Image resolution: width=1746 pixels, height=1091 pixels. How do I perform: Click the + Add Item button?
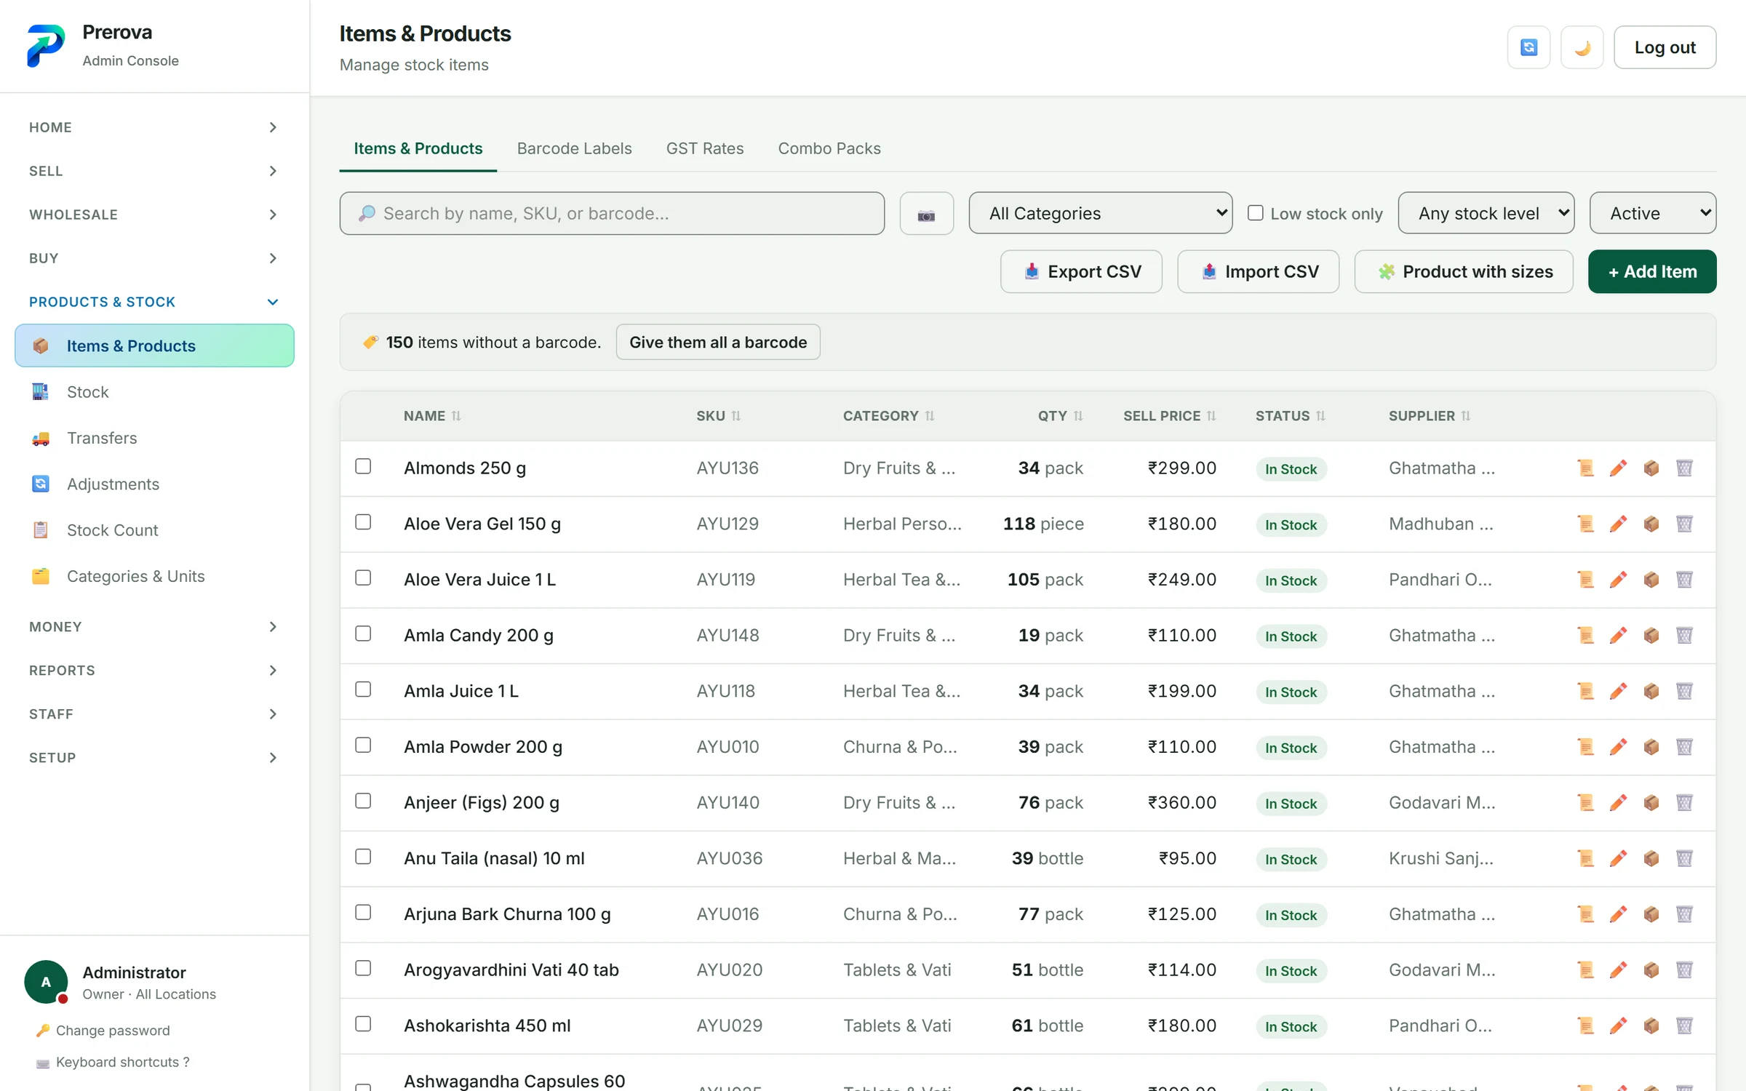click(x=1651, y=272)
